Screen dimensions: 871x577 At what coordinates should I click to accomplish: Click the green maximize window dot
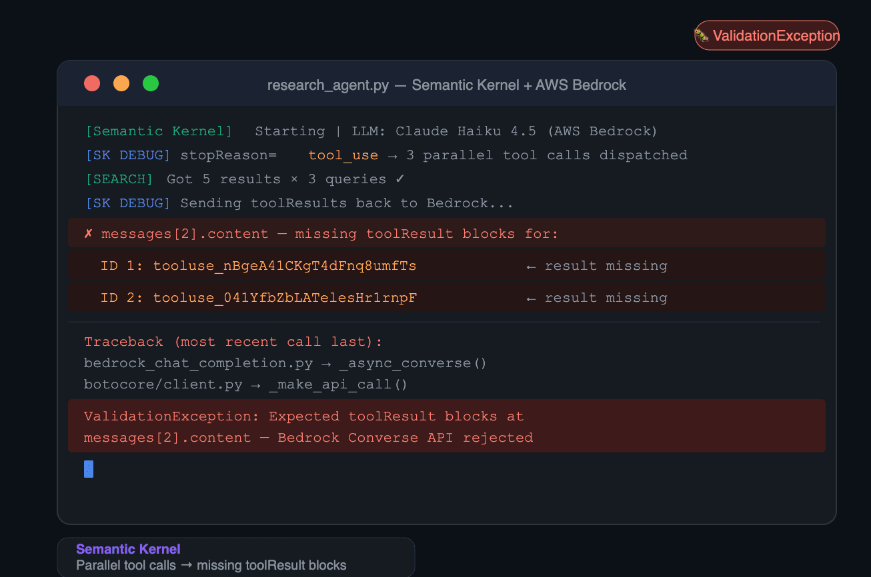(151, 83)
